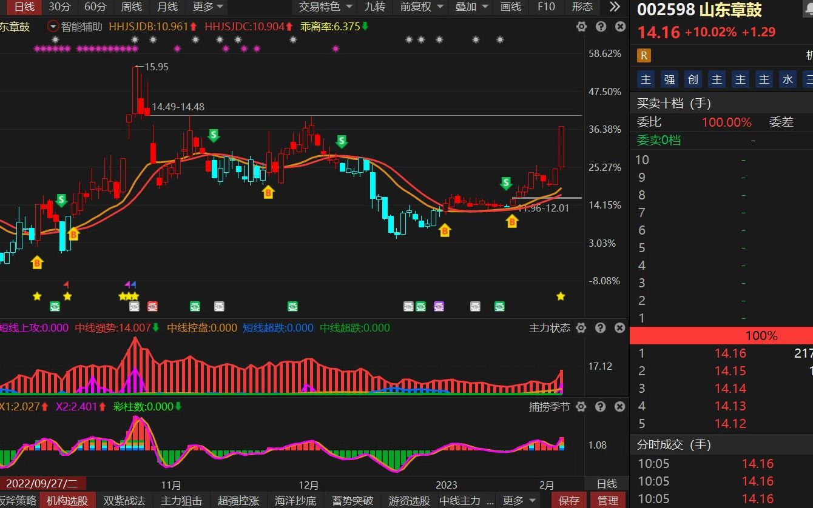813x508 pixels.
Task: Show more toolbar items with double-arrow
Action: (x=615, y=7)
